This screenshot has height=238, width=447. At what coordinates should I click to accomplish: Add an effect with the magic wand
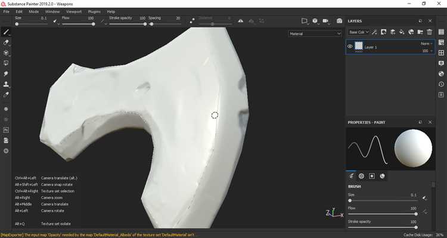[375, 32]
